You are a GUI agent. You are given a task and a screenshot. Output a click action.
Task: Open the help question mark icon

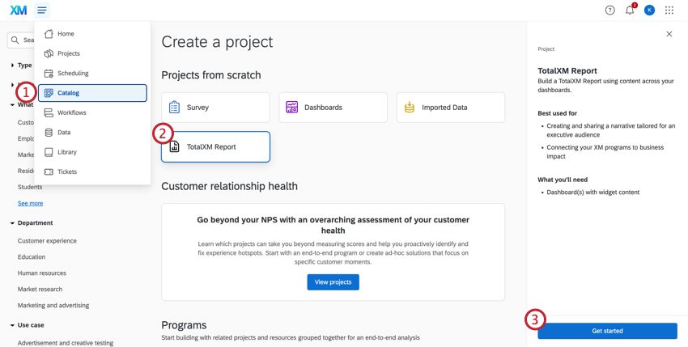coord(609,11)
